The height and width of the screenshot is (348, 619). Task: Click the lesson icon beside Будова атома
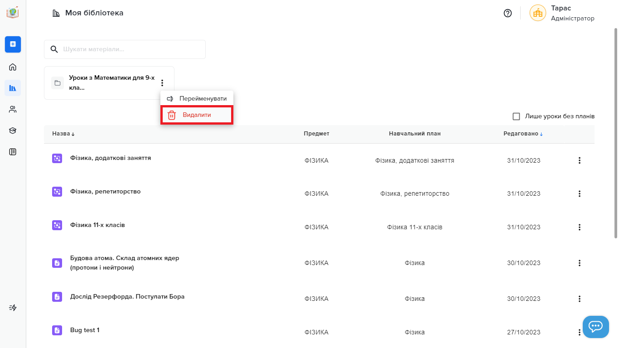click(x=57, y=263)
